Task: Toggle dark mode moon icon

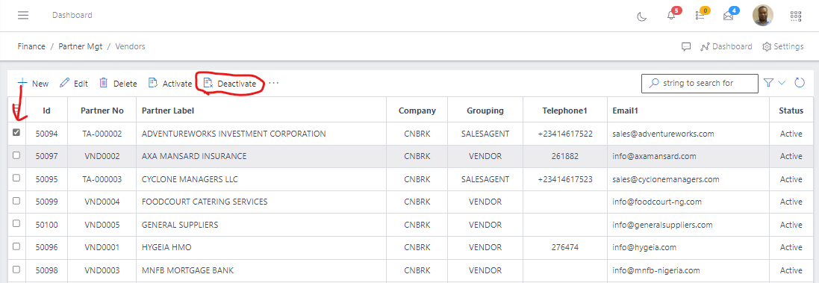Action: point(642,16)
